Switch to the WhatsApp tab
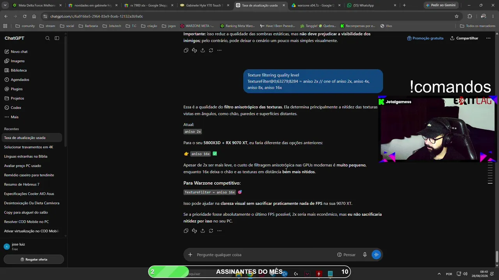 pos(372,5)
